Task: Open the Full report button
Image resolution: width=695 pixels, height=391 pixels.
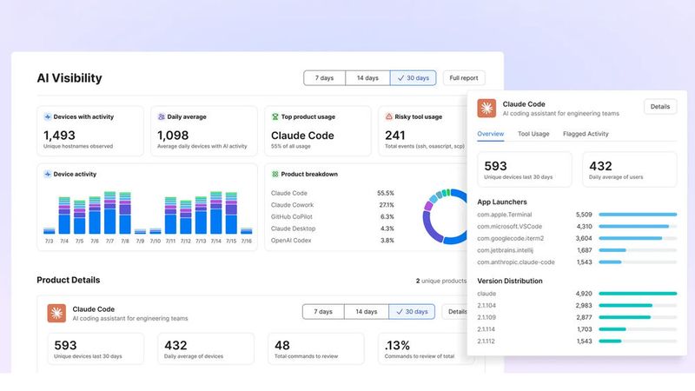Action: (x=464, y=78)
